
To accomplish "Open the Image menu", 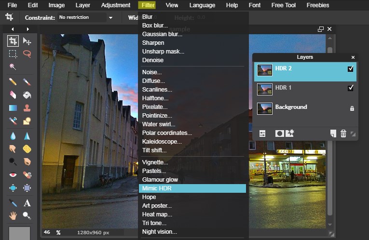I will point(56,5).
